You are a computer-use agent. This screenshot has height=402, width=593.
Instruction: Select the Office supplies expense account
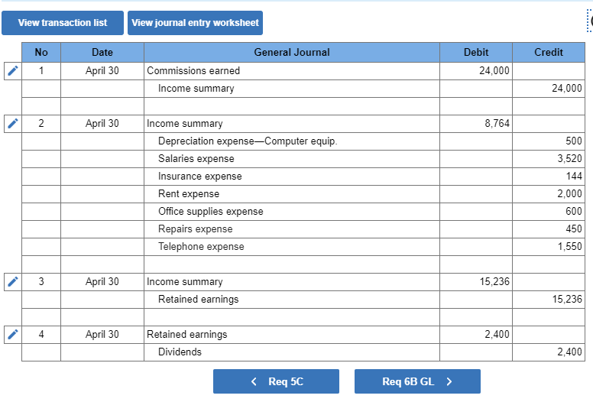click(x=292, y=212)
